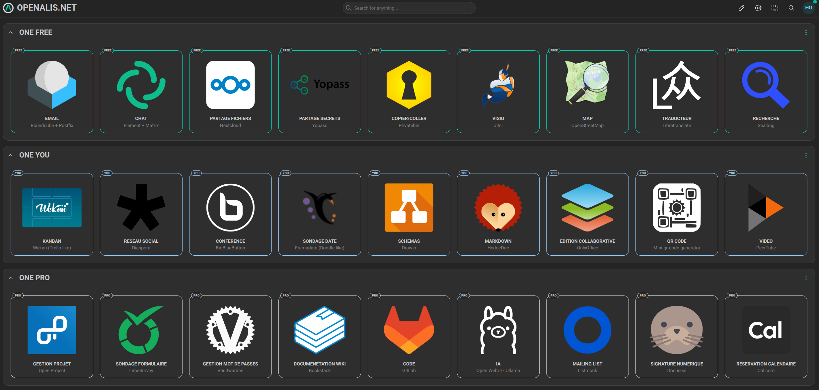Open the Cal.com Reservation Calendaire tile
Viewport: 819px width, 390px height.
[x=766, y=337]
